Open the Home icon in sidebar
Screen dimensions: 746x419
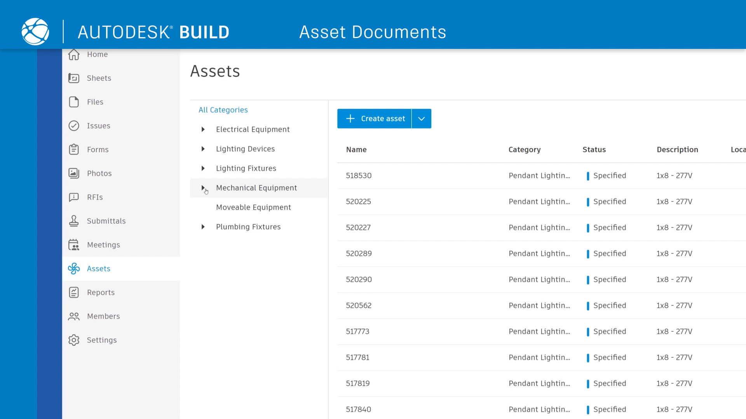click(74, 54)
